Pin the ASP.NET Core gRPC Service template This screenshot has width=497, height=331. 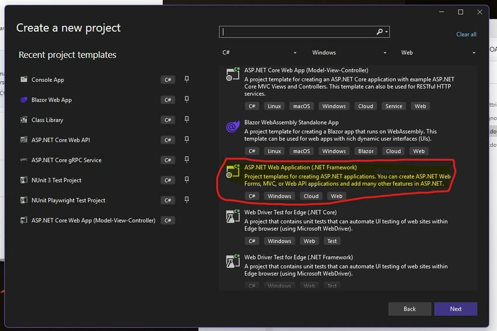[187, 160]
